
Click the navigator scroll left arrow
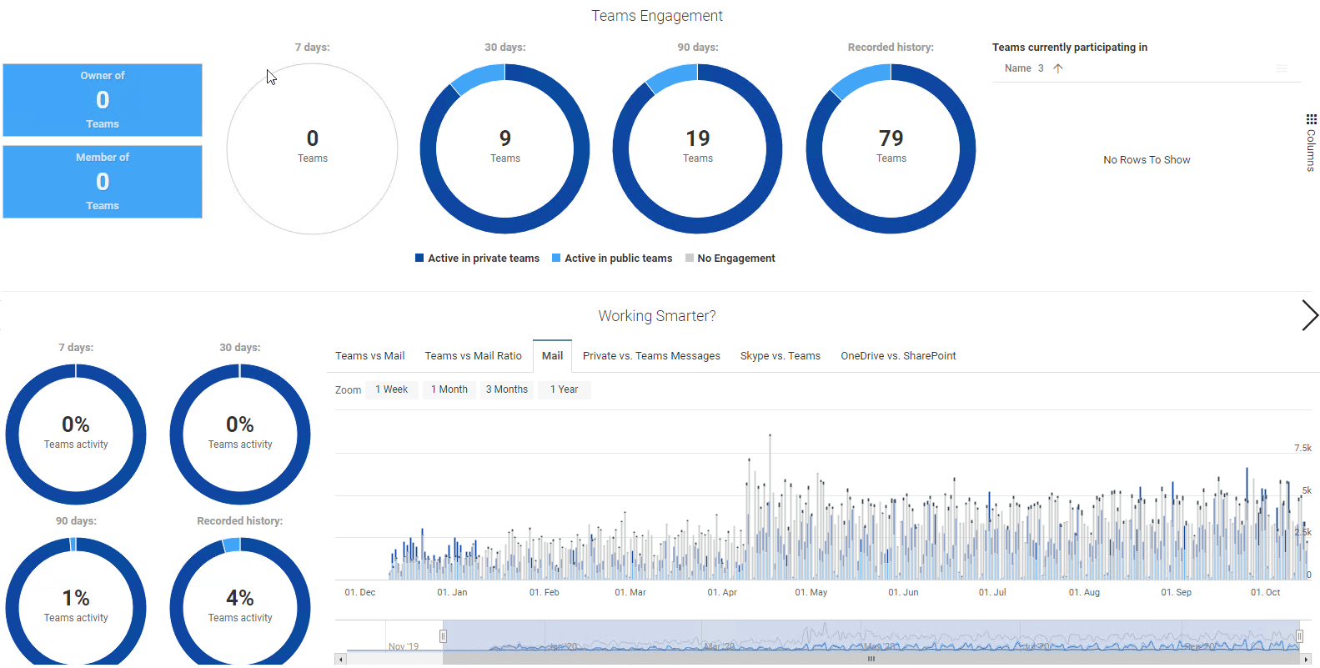340,659
